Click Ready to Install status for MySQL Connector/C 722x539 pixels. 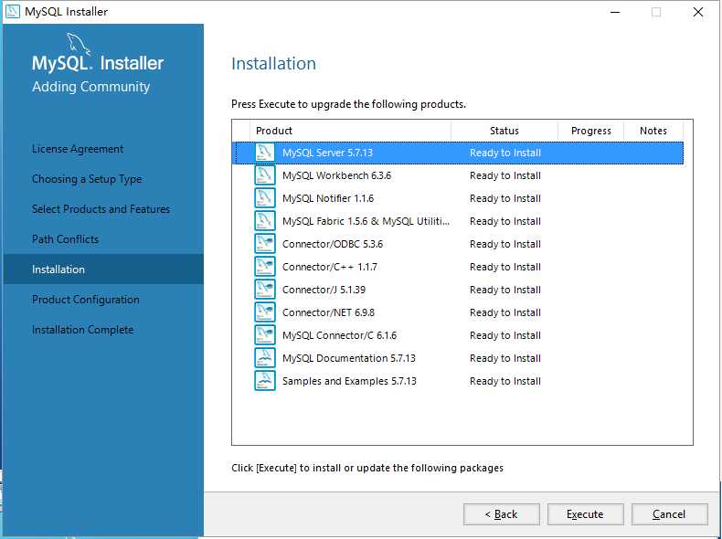[x=505, y=335]
